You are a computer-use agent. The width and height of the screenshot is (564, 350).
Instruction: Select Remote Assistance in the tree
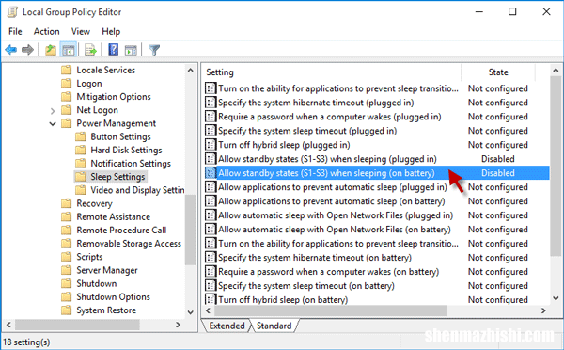[113, 216]
